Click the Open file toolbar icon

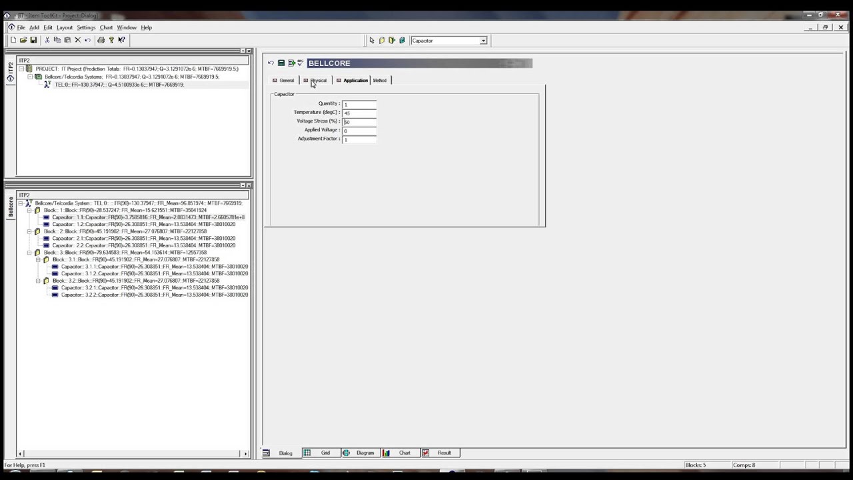click(x=23, y=40)
